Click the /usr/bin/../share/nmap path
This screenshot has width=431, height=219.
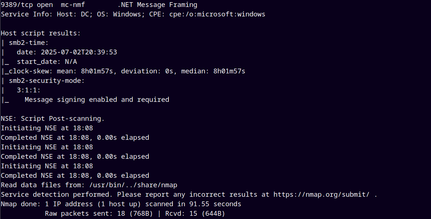point(133,185)
